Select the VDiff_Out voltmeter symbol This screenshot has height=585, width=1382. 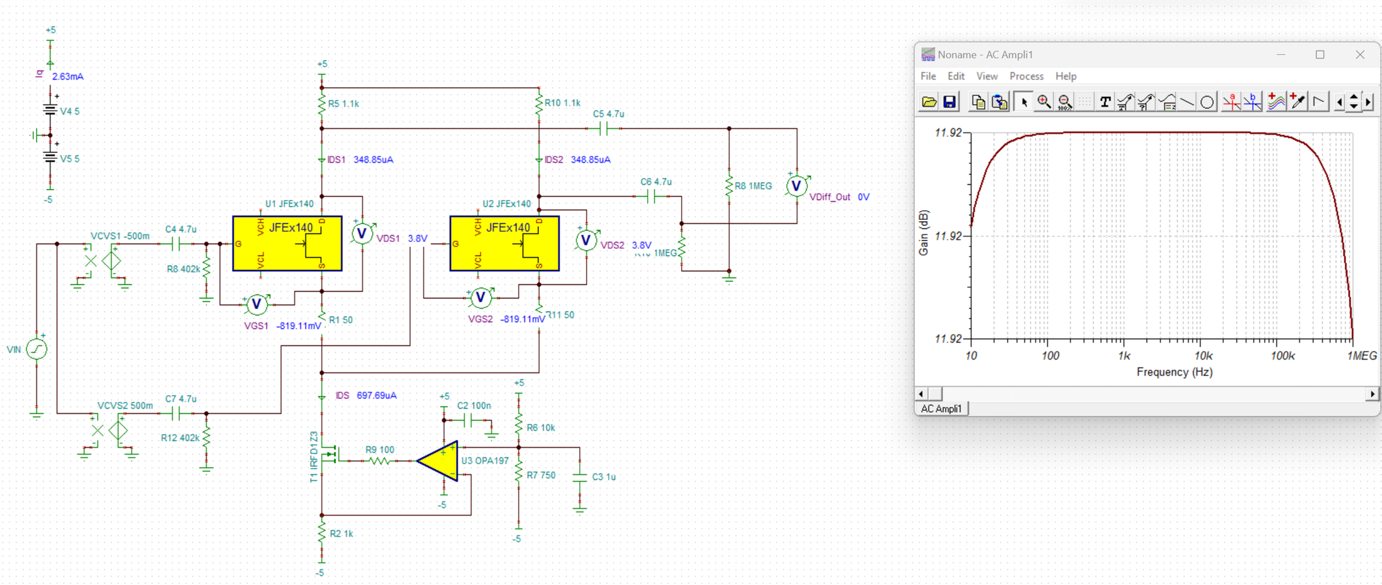point(797,186)
